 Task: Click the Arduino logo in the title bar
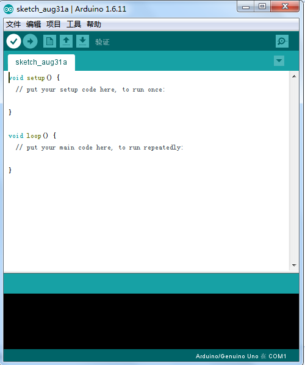pyautogui.click(x=9, y=9)
